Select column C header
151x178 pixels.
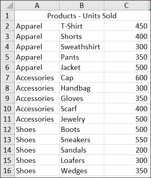click(126, 5)
